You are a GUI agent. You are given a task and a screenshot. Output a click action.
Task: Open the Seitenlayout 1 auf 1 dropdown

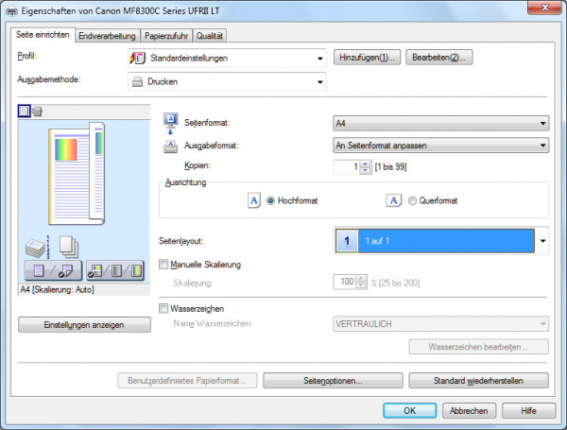(441, 241)
